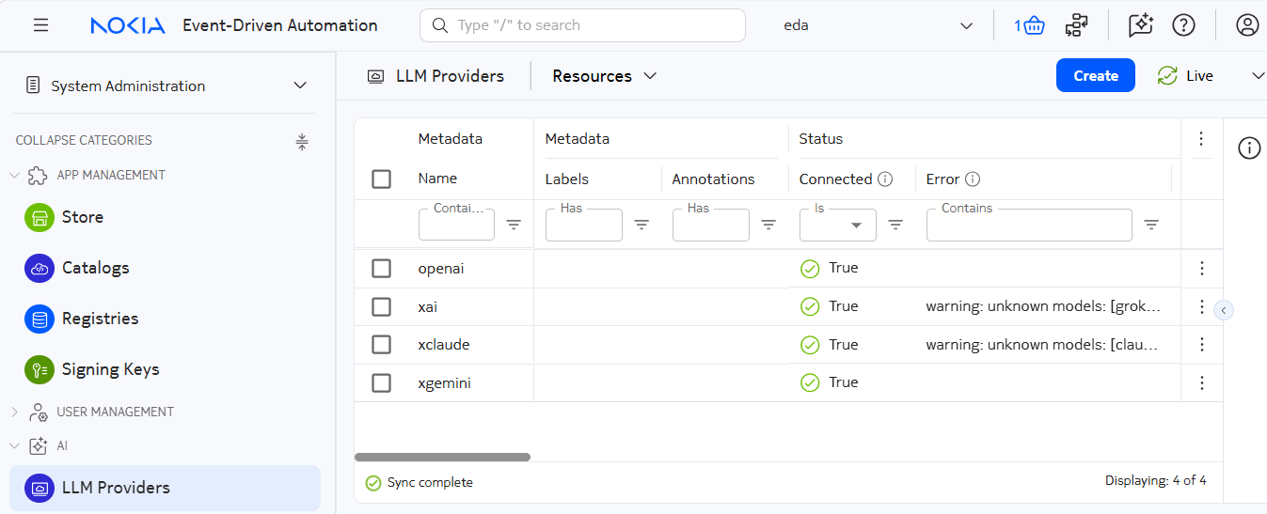Image resolution: width=1267 pixels, height=514 pixels.
Task: Collapse the AI category
Action: [14, 445]
